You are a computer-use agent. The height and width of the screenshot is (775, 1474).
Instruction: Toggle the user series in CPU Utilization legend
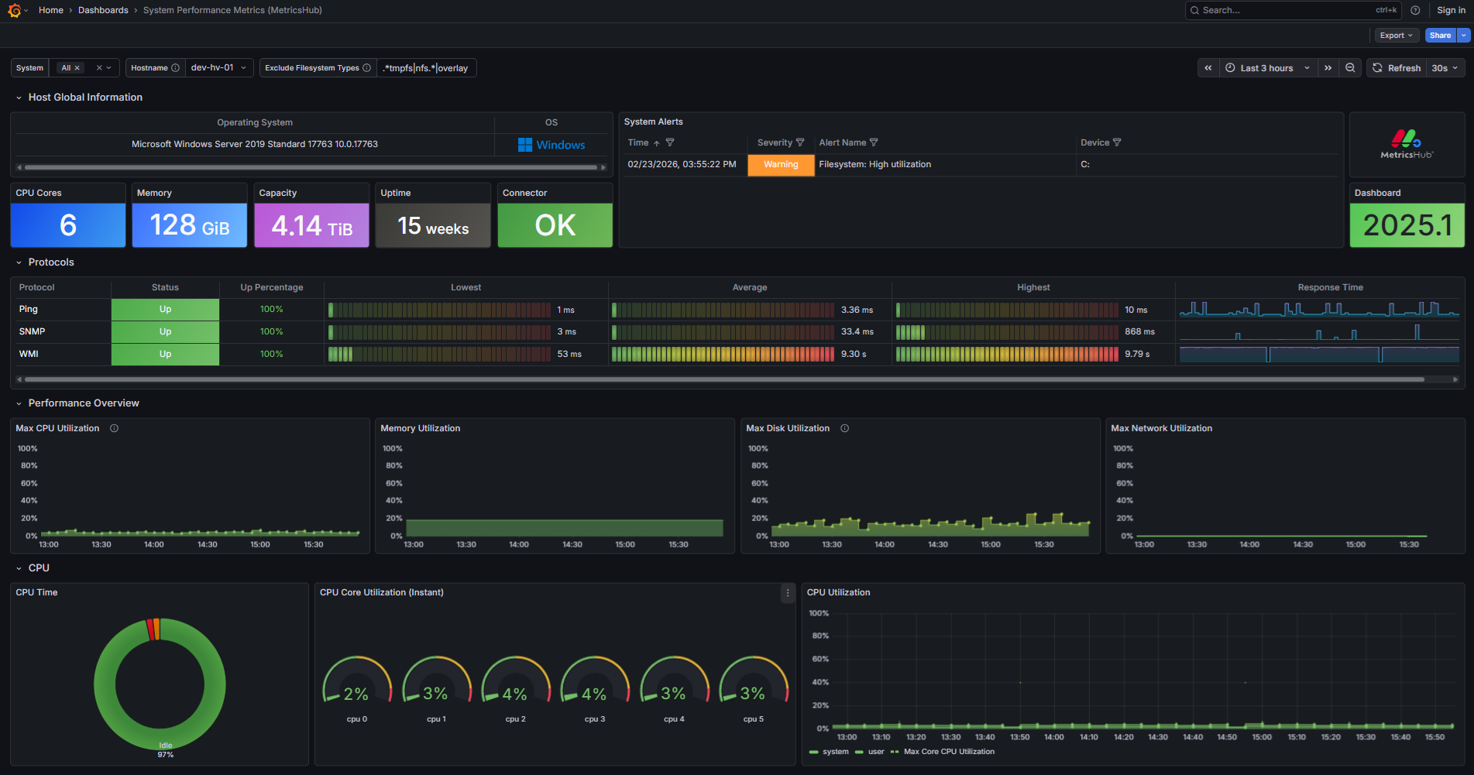pyautogui.click(x=874, y=751)
